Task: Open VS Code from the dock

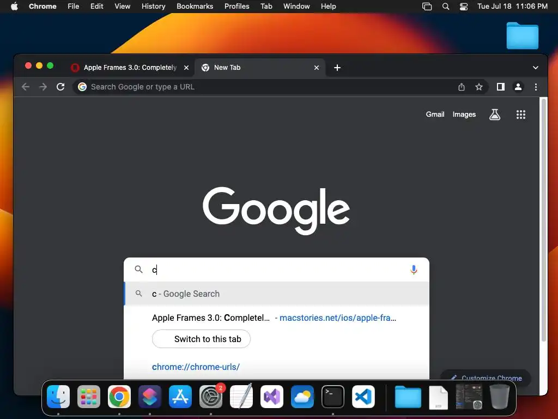Action: [x=363, y=397]
